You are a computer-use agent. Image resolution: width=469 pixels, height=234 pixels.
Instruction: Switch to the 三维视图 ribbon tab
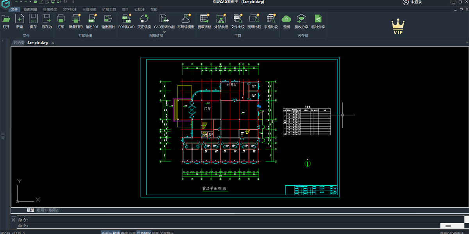coord(89,9)
